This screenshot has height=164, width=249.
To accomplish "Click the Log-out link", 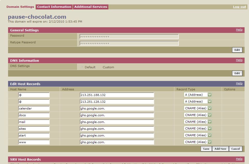I will coord(239,7).
